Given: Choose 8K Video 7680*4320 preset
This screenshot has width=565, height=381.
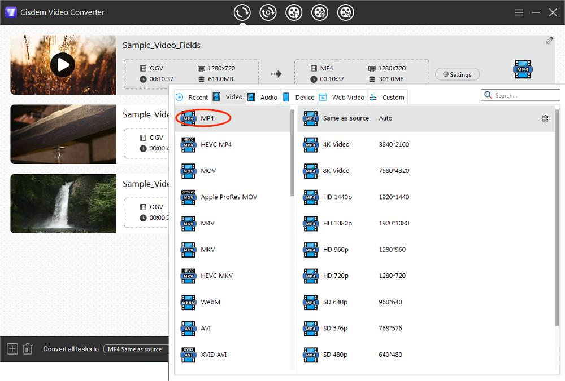Looking at the screenshot, I should tap(426, 171).
